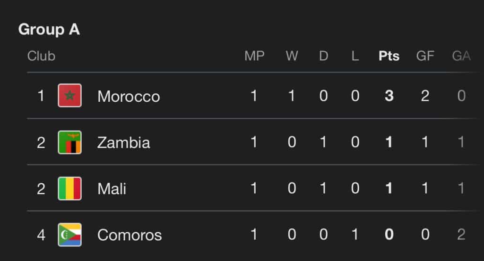The height and width of the screenshot is (261, 484).
Task: Click Morocco's rank number 1
Action: point(41,97)
